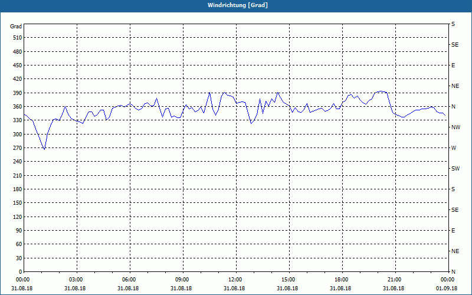Viewport: 472px width, 295px height.
Task: Pick the 60 y-axis value
Action: click(19, 244)
